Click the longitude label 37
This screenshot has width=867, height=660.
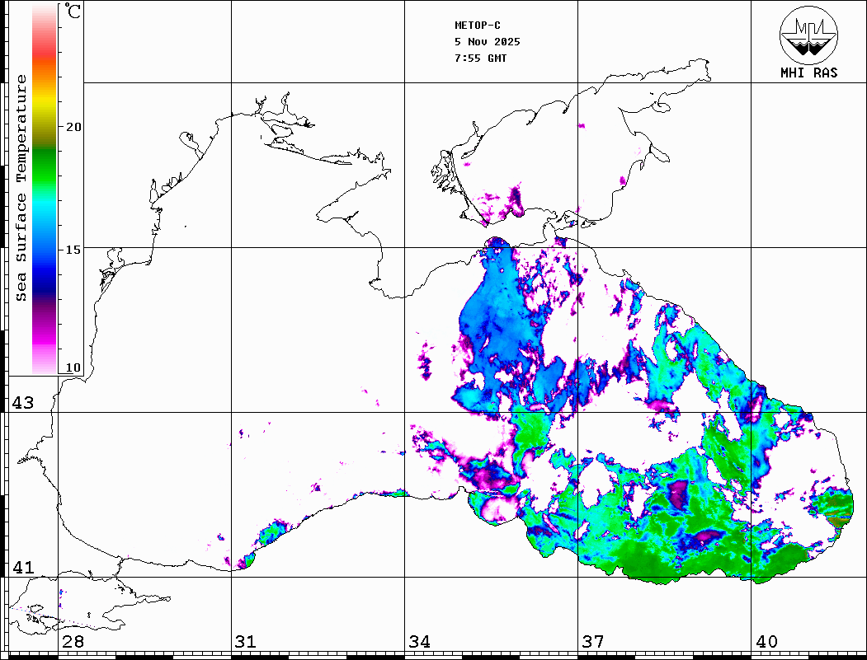click(593, 642)
